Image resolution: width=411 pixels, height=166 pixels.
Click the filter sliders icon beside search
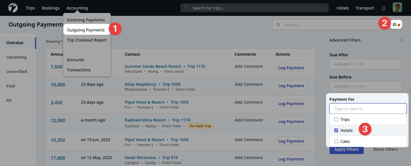[x=396, y=25]
